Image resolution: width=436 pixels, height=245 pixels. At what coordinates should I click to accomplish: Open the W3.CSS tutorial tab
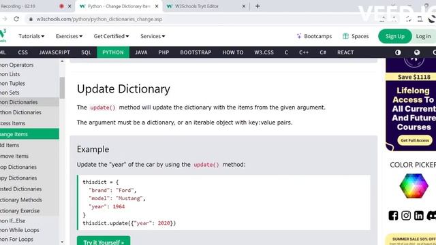[264, 52]
